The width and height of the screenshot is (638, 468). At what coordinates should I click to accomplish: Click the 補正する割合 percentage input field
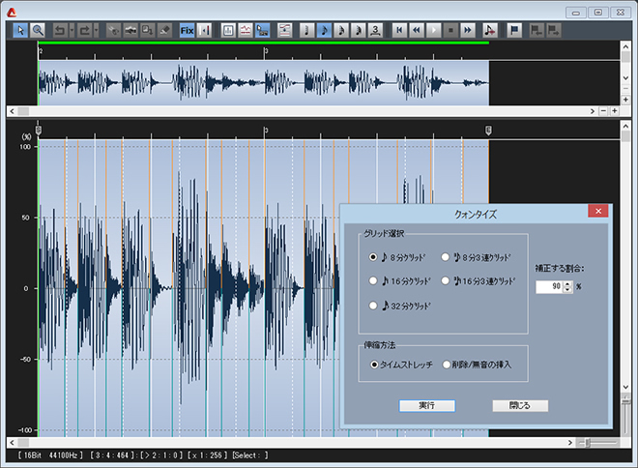coord(549,287)
